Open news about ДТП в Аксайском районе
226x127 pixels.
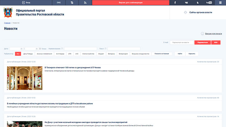click(x=50, y=103)
